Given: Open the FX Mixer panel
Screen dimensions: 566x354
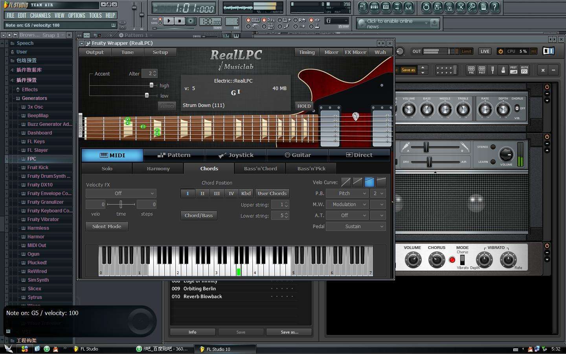Looking at the screenshot, I should point(355,52).
